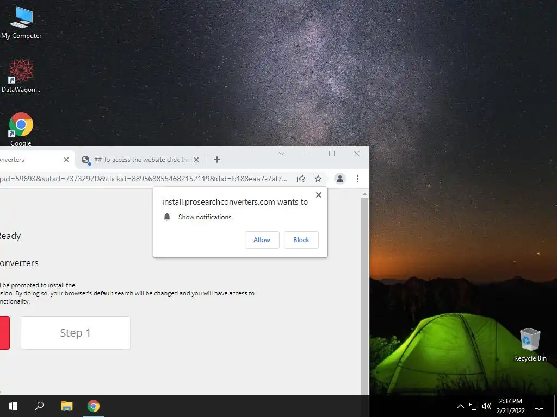The height and width of the screenshot is (417, 557).
Task: Open Chrome three-dot menu
Action: point(357,179)
